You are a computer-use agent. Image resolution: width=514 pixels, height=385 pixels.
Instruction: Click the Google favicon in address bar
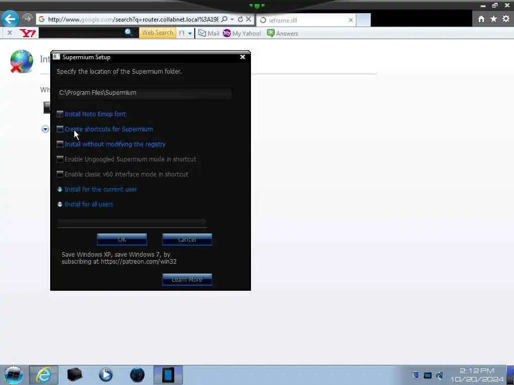click(x=42, y=20)
